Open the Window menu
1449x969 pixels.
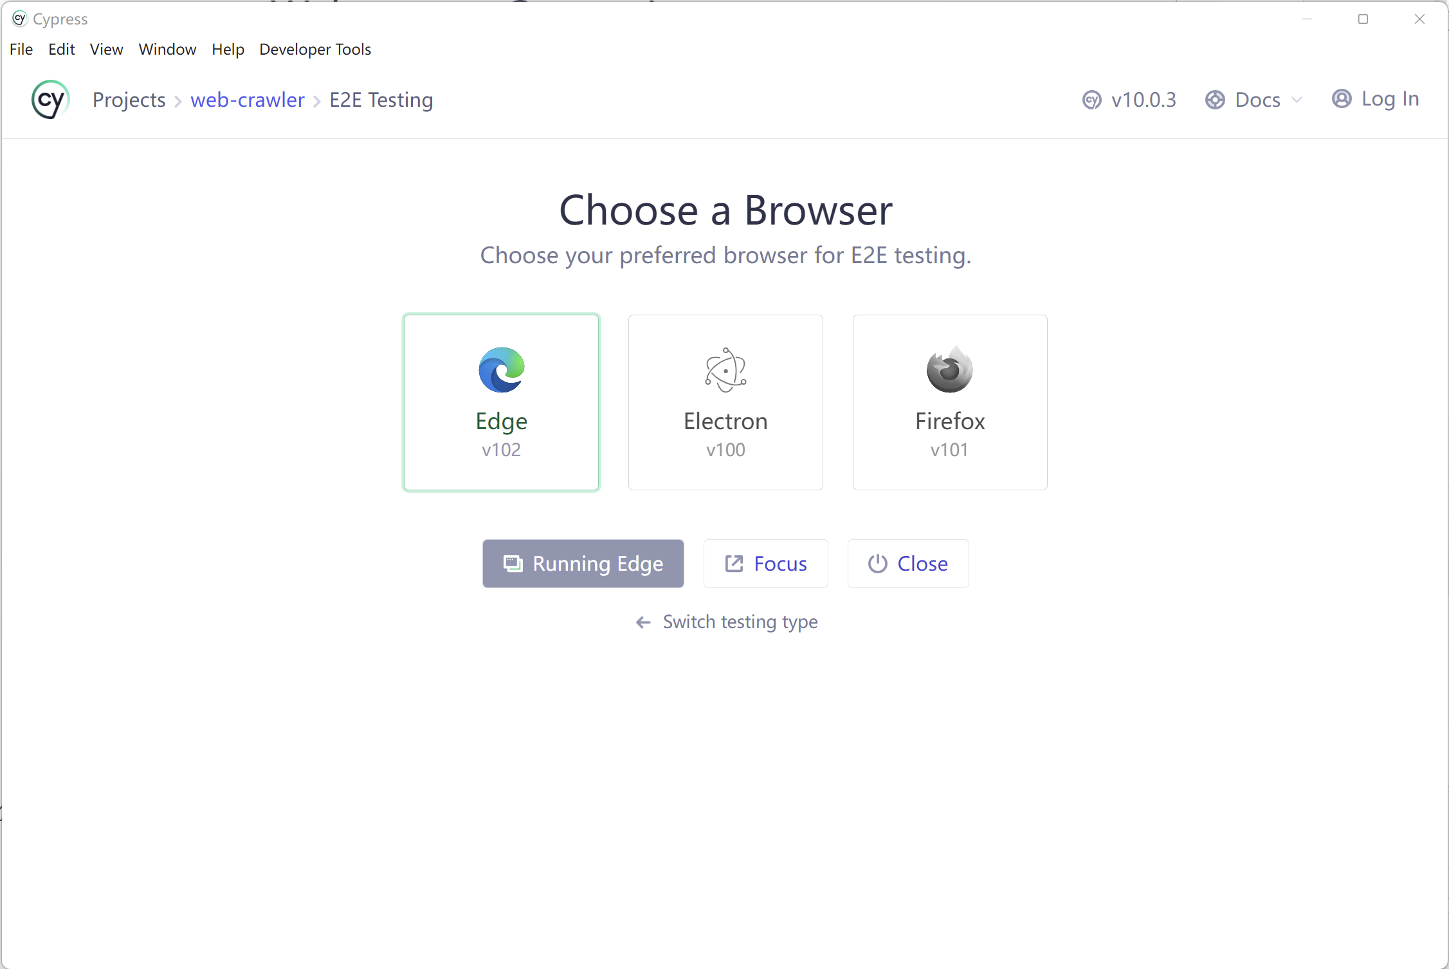point(167,50)
